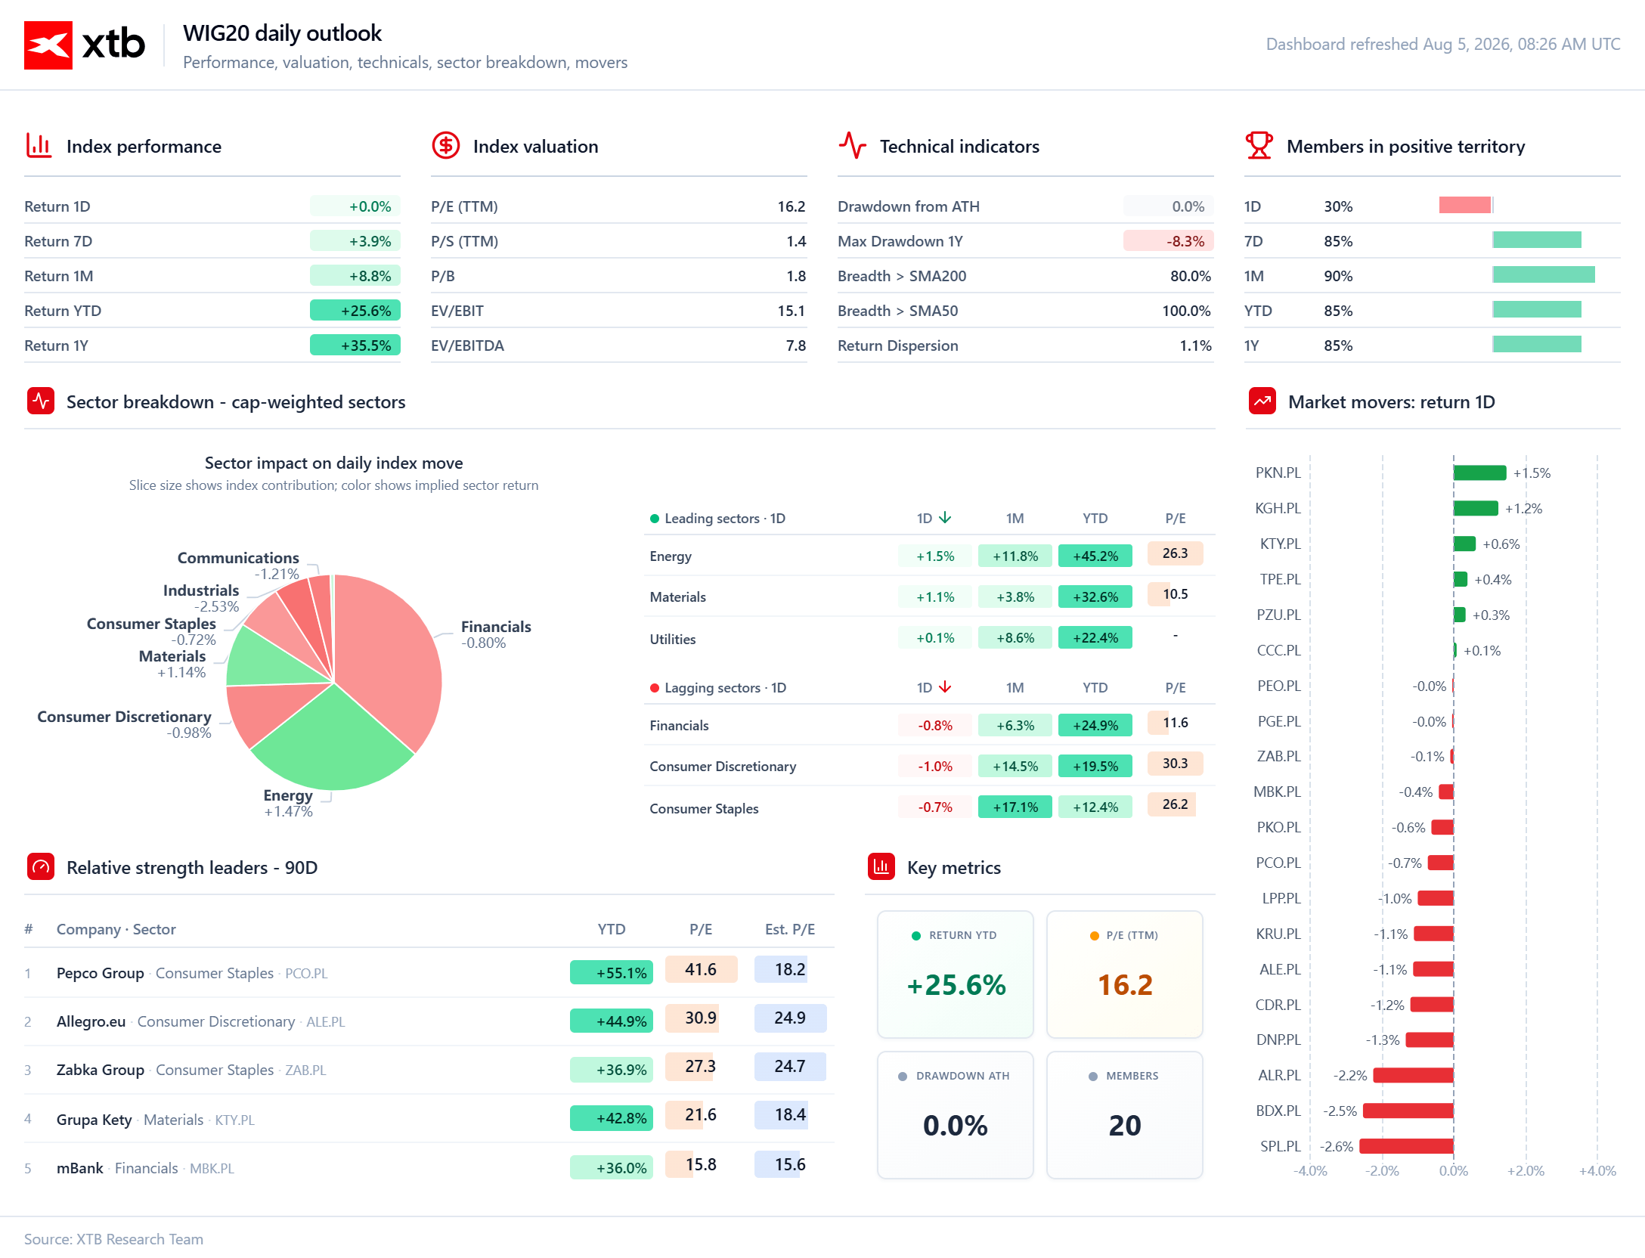Click the Financials P/E 11.6 cell

pyautogui.click(x=1175, y=723)
